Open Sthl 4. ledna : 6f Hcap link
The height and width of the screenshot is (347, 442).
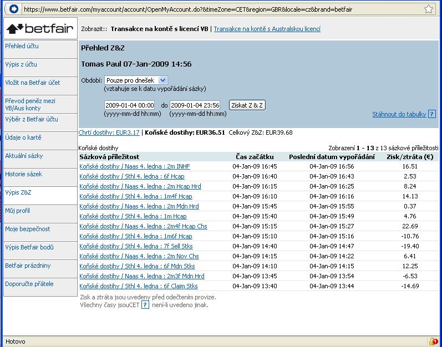132,176
